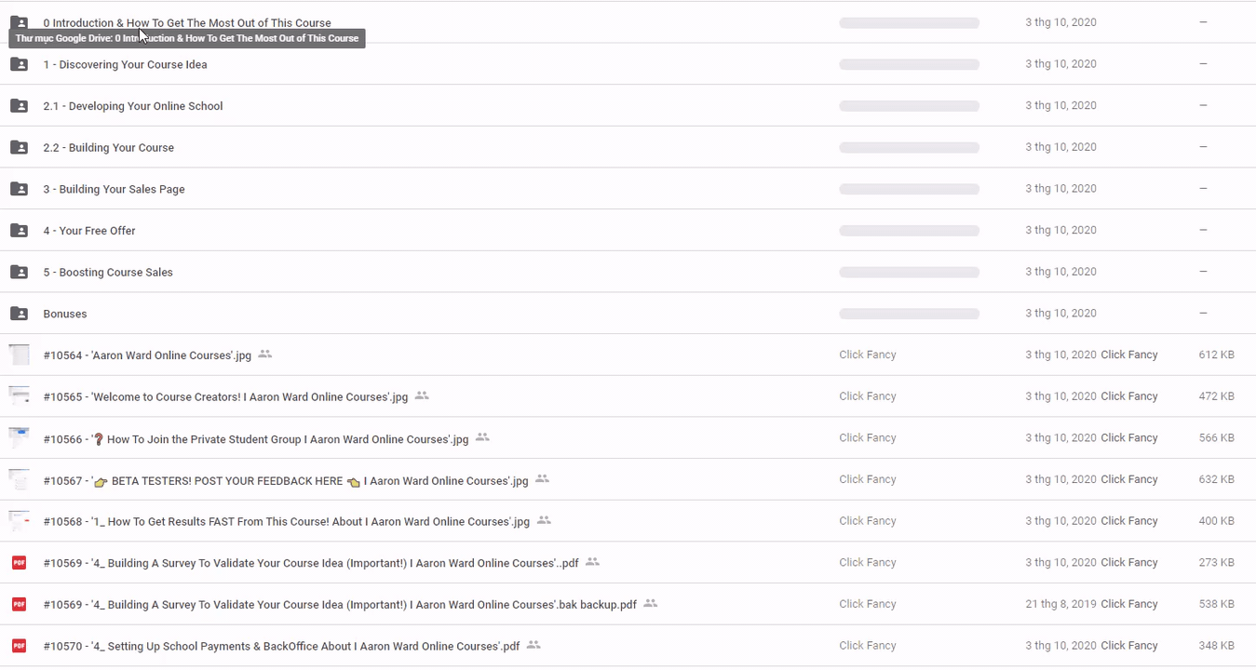1256x670 pixels.
Task: Open #10567 BETA TESTERS feedback jpg file
Action: [x=285, y=481]
